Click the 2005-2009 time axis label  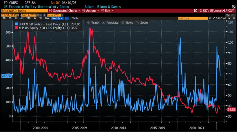point(79,128)
